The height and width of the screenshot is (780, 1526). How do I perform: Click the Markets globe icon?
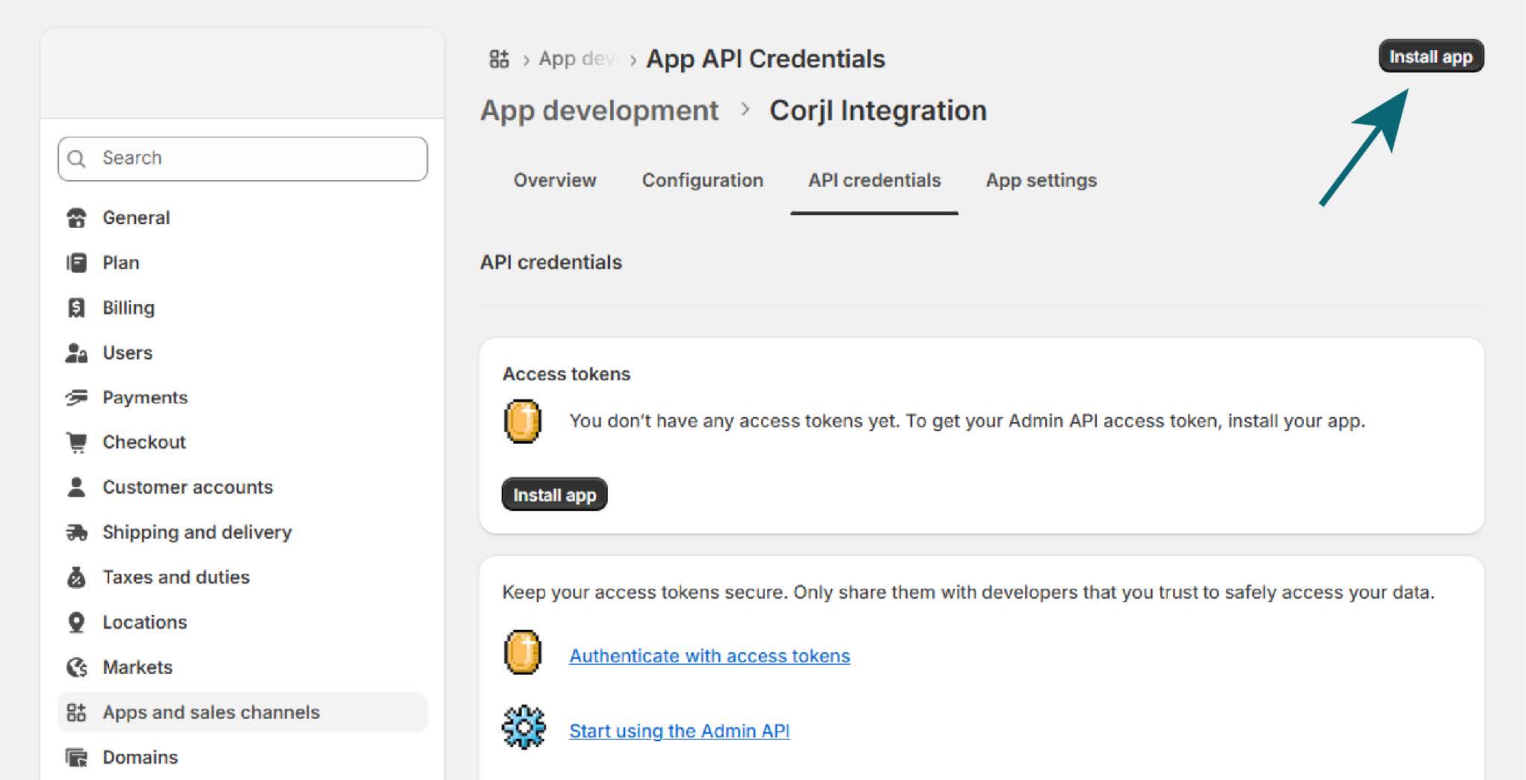pos(76,667)
